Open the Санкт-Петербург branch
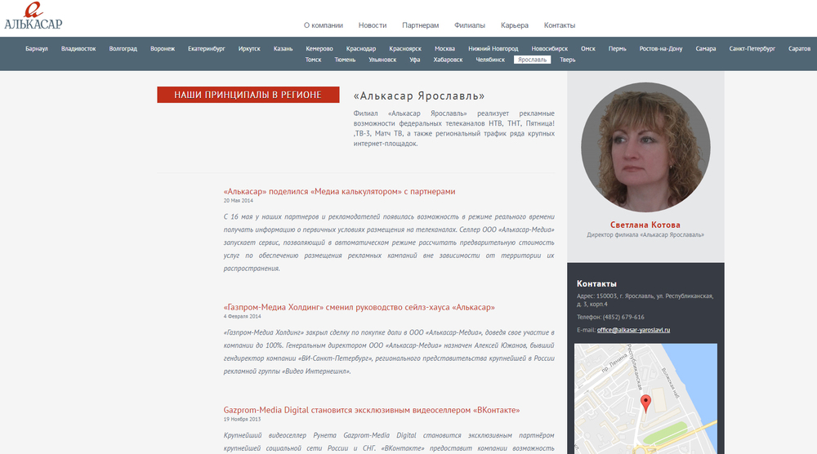This screenshot has height=454, width=817. (x=752, y=48)
